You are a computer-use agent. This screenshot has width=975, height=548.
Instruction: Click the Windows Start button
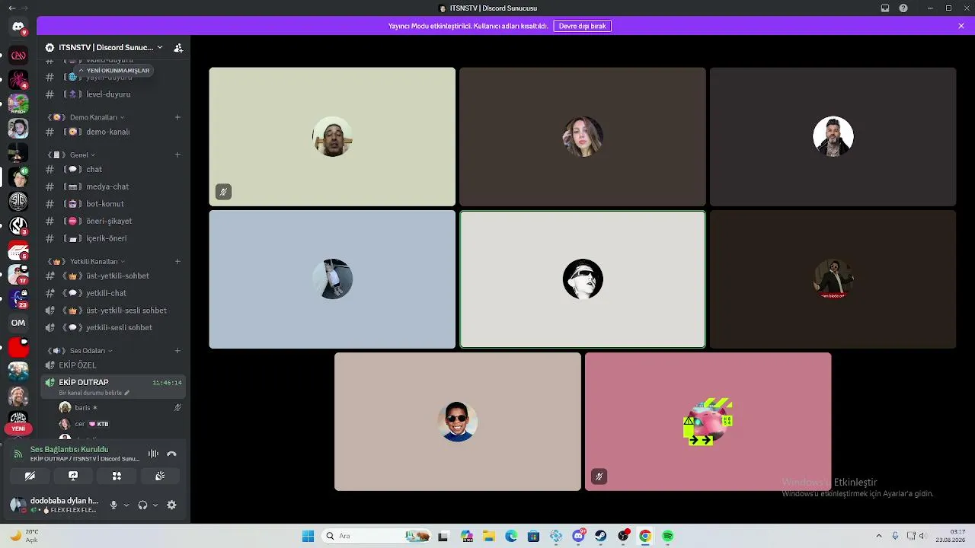coord(308,536)
